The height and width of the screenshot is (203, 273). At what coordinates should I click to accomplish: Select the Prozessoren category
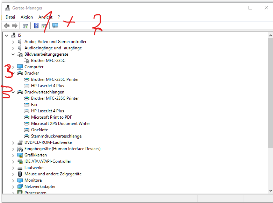coord(35,192)
